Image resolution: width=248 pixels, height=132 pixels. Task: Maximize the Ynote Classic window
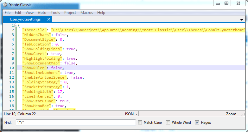point(226,3)
